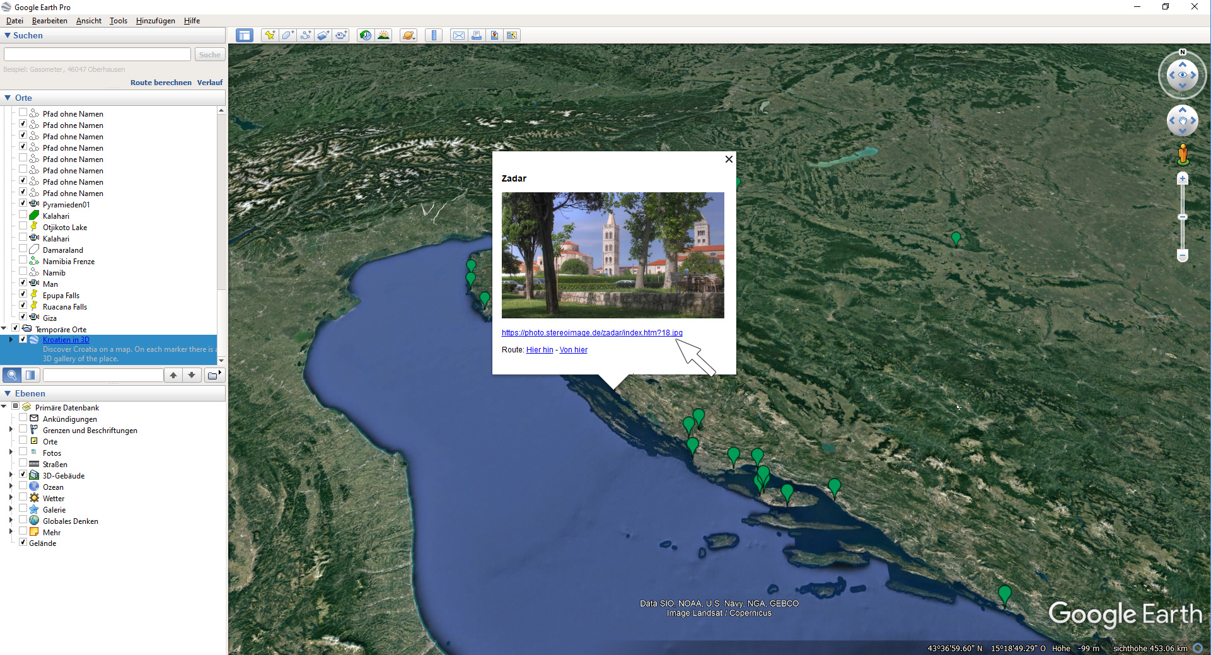This screenshot has height=655, width=1211.
Task: Zoom out with the minus button
Action: (1183, 255)
